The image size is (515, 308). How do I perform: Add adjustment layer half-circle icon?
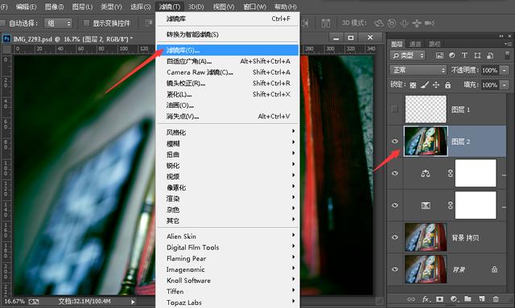point(454,299)
